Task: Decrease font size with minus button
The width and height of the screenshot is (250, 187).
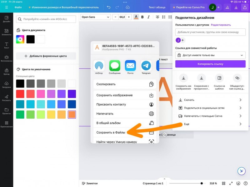Action: (x=115, y=17)
